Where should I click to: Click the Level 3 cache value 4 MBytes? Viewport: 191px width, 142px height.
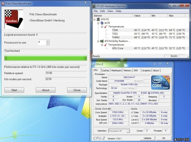(x=149, y=123)
